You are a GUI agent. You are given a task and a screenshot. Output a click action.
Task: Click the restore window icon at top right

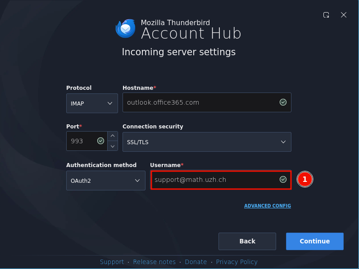pos(326,15)
